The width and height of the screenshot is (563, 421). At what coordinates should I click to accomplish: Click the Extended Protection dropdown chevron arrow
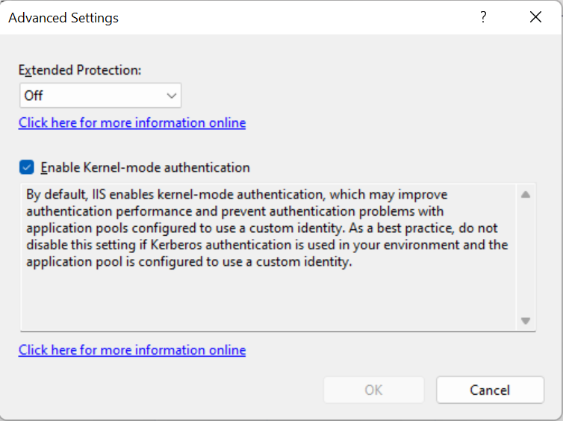[x=172, y=96]
